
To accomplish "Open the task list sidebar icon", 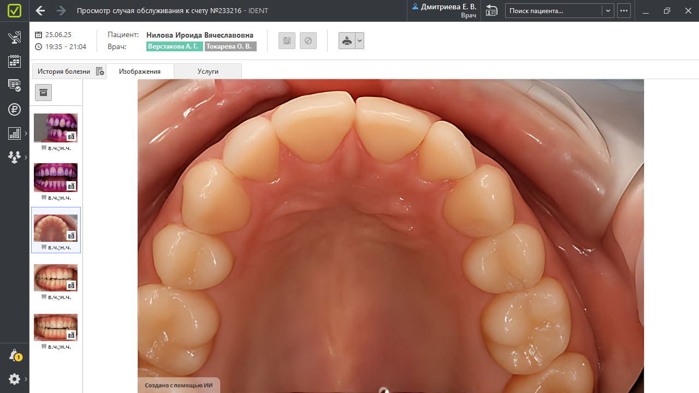I will pyautogui.click(x=15, y=85).
